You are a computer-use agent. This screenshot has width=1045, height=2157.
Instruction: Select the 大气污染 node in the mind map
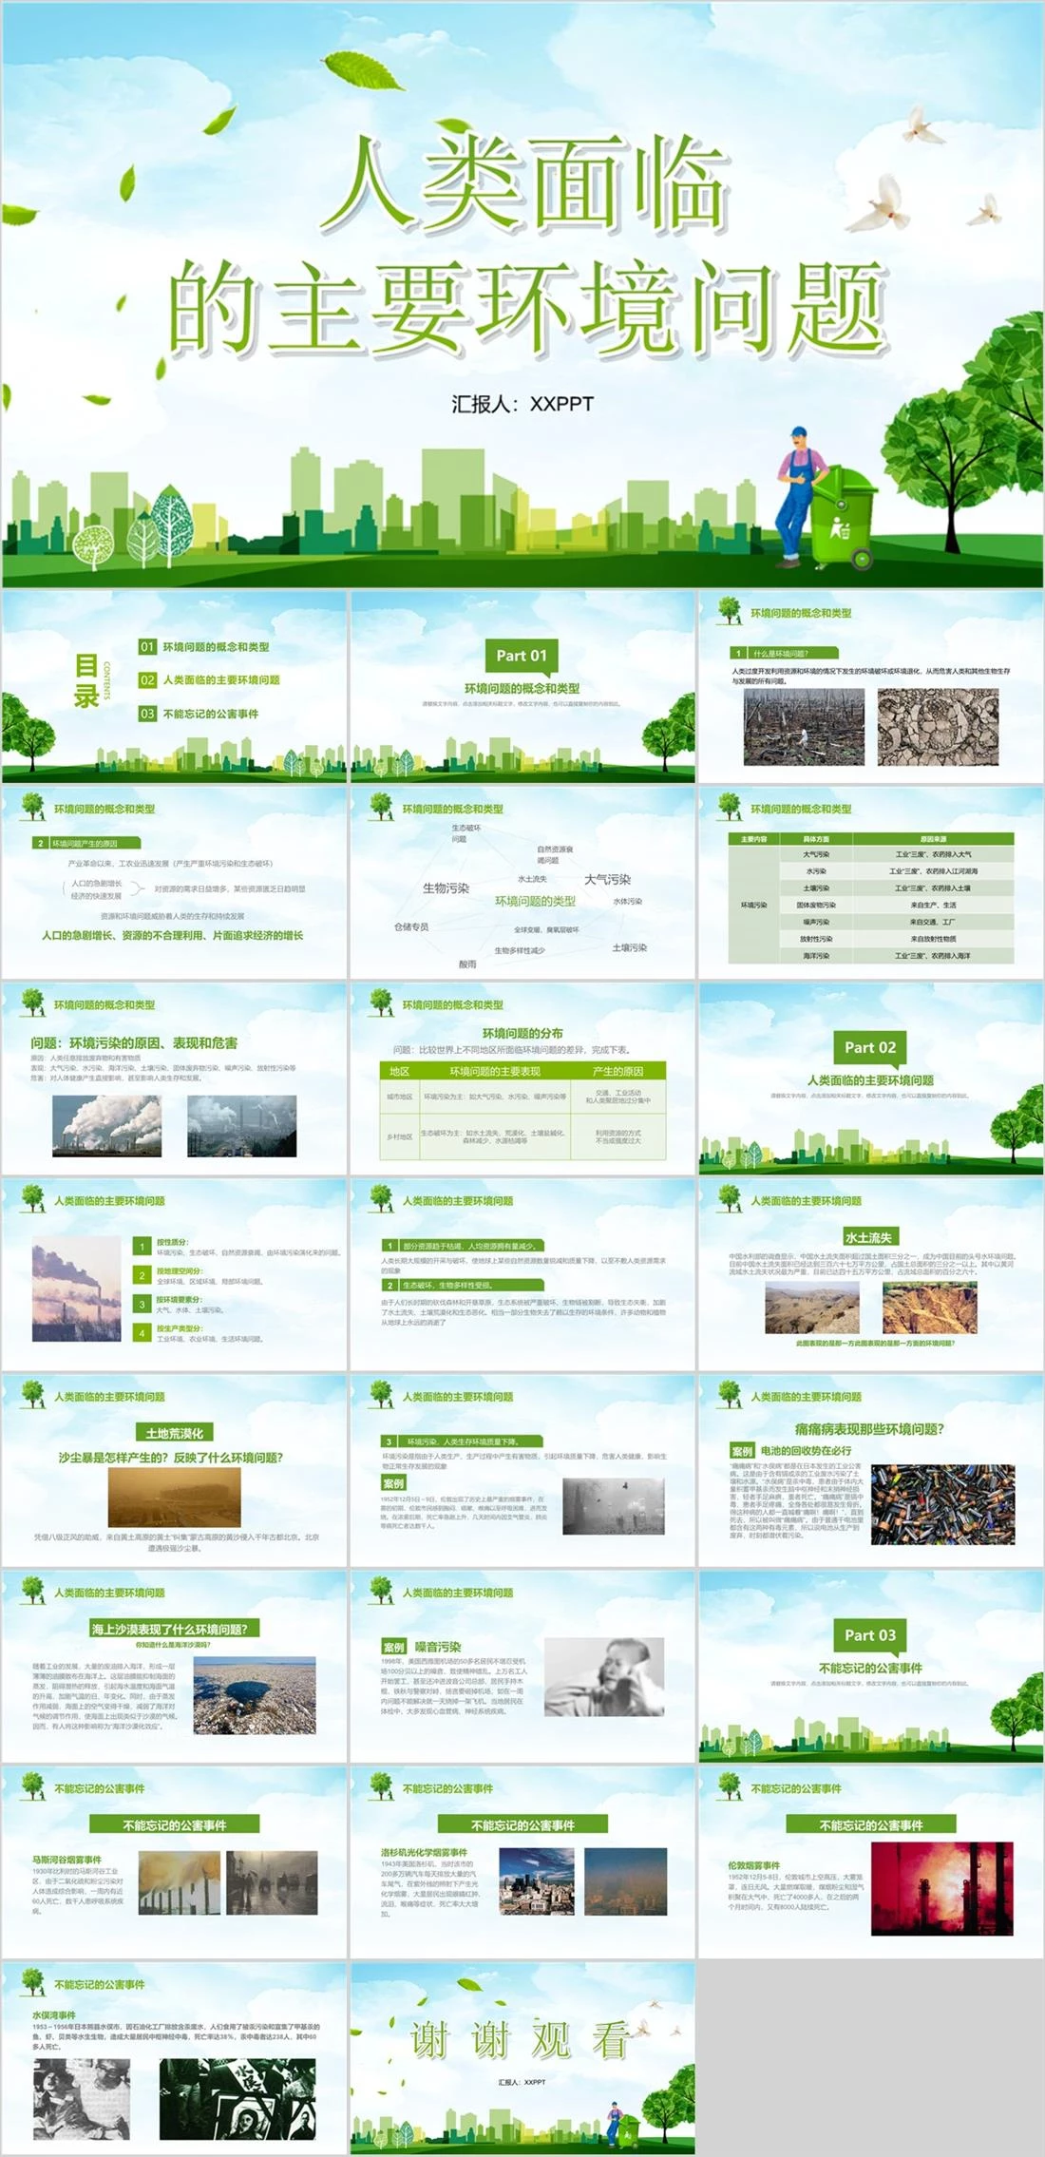tap(608, 880)
